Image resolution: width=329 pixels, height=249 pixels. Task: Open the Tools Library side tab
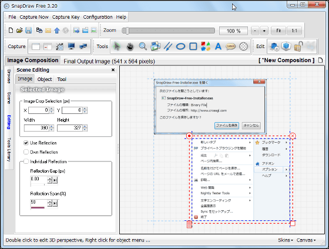tap(9, 149)
